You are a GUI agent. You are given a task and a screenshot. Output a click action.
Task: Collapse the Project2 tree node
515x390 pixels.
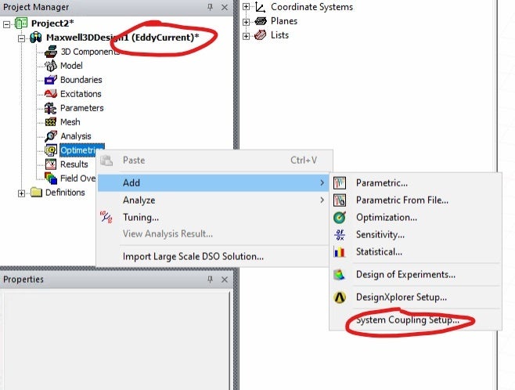6,24
